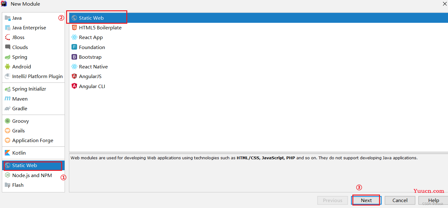Select the React App atom icon

coord(74,37)
